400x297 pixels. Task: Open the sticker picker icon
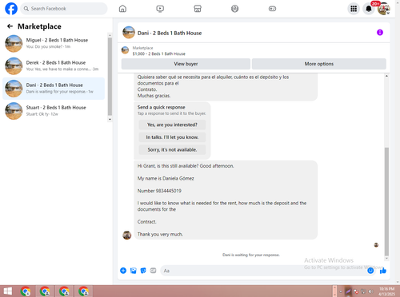click(x=143, y=271)
